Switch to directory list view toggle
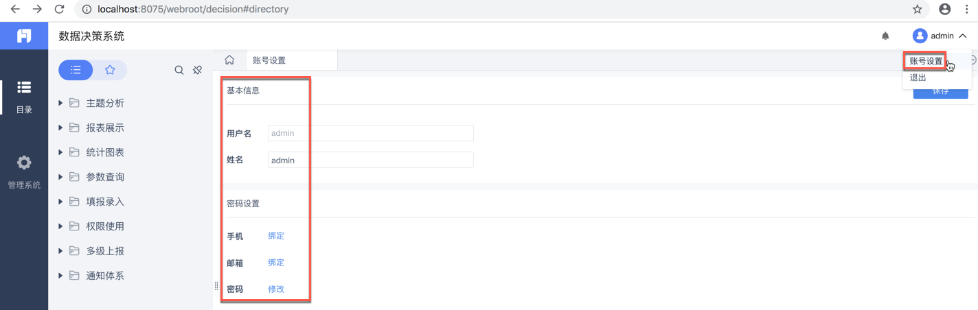This screenshot has height=310, width=978. pos(76,70)
